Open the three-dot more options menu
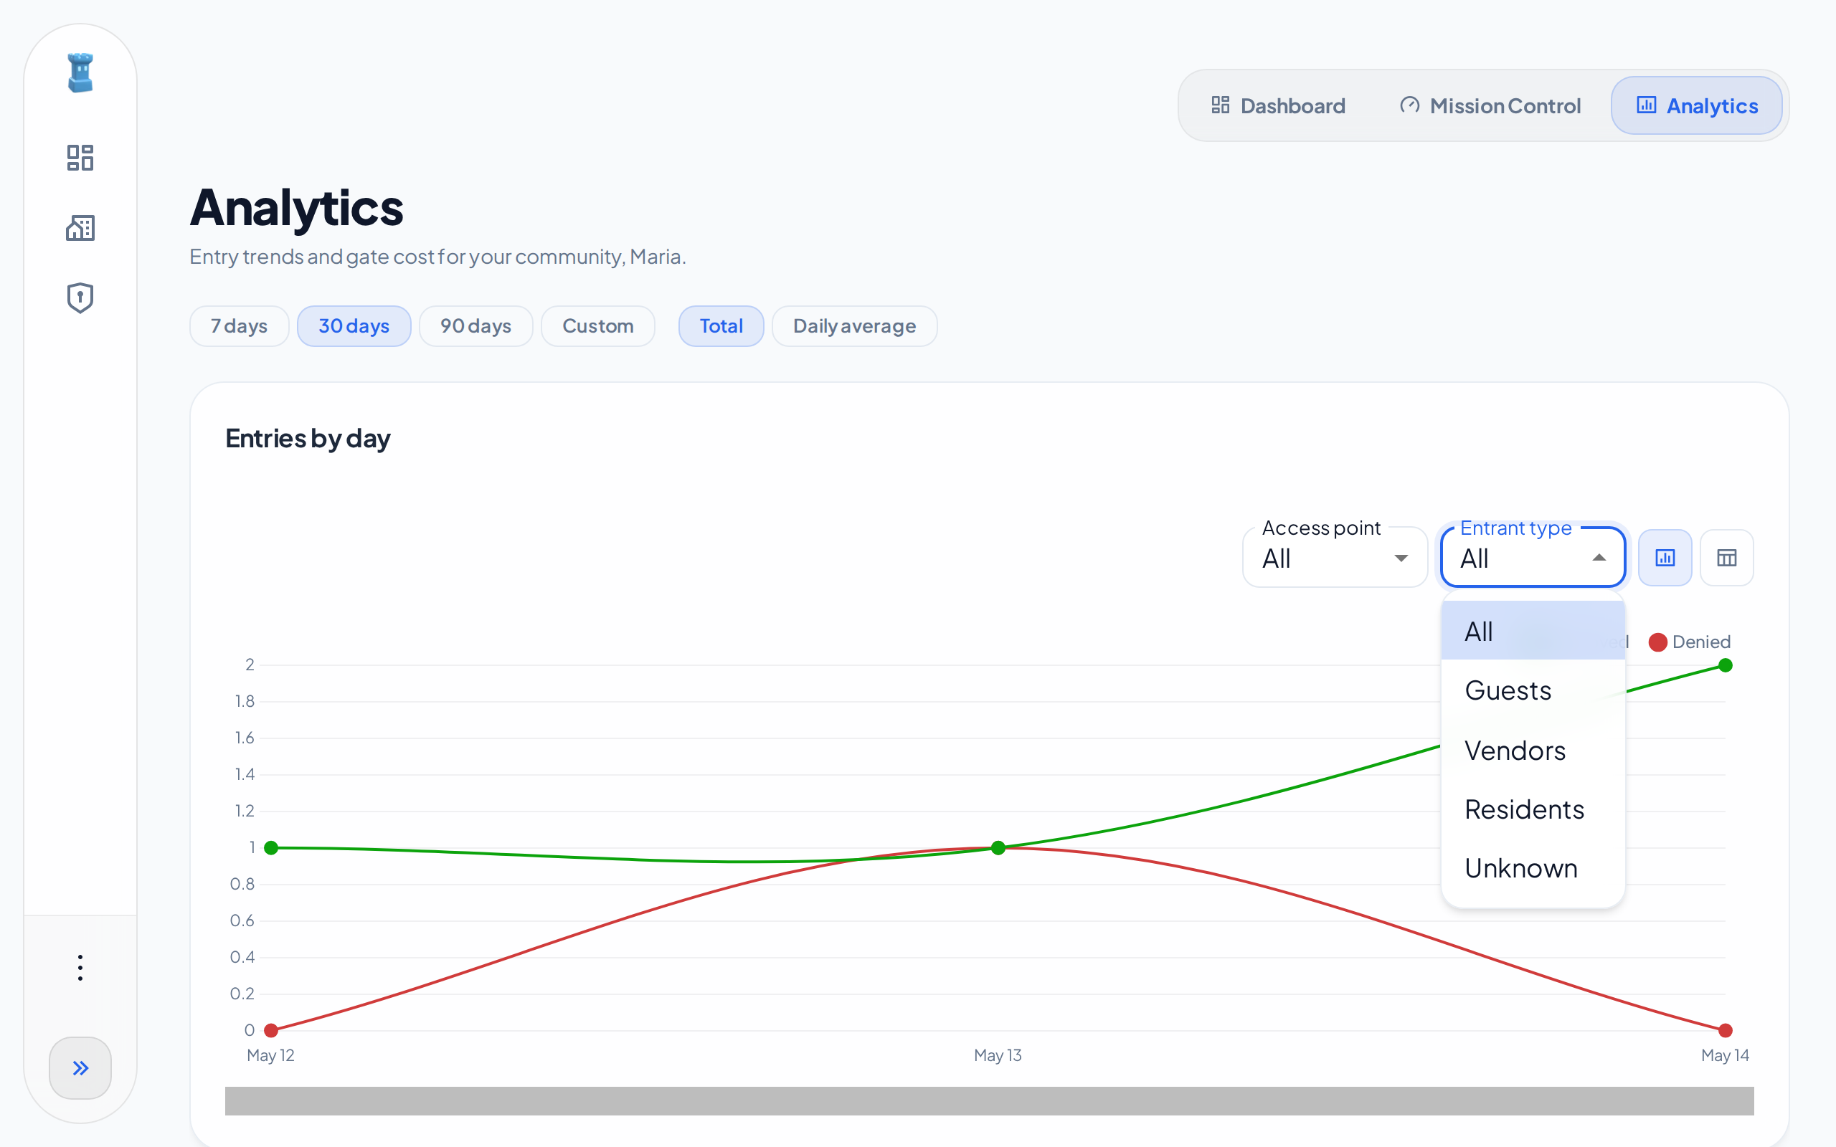The height and width of the screenshot is (1147, 1836). 80,967
